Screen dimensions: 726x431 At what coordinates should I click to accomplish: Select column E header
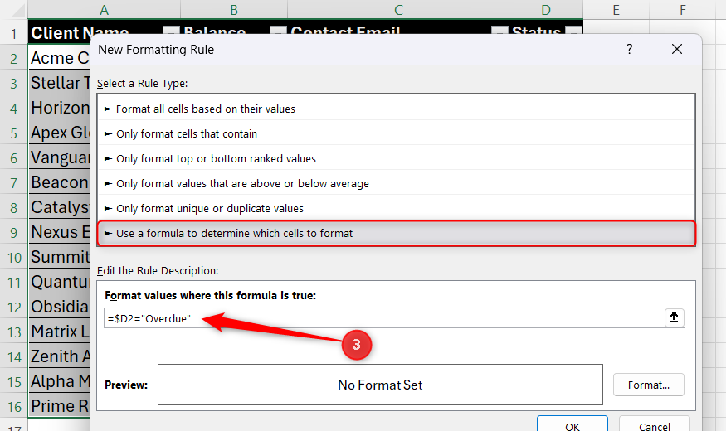(x=616, y=10)
